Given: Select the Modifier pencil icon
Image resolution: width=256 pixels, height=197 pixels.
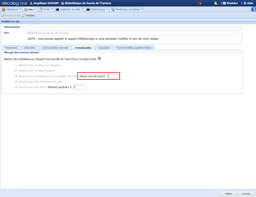Looking at the screenshot, I should [x=23, y=15].
